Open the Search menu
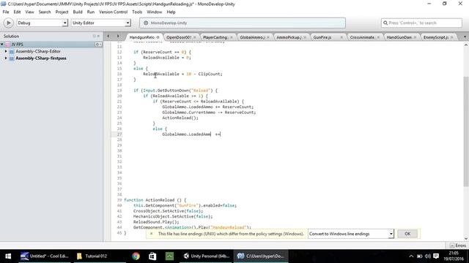 click(x=45, y=12)
